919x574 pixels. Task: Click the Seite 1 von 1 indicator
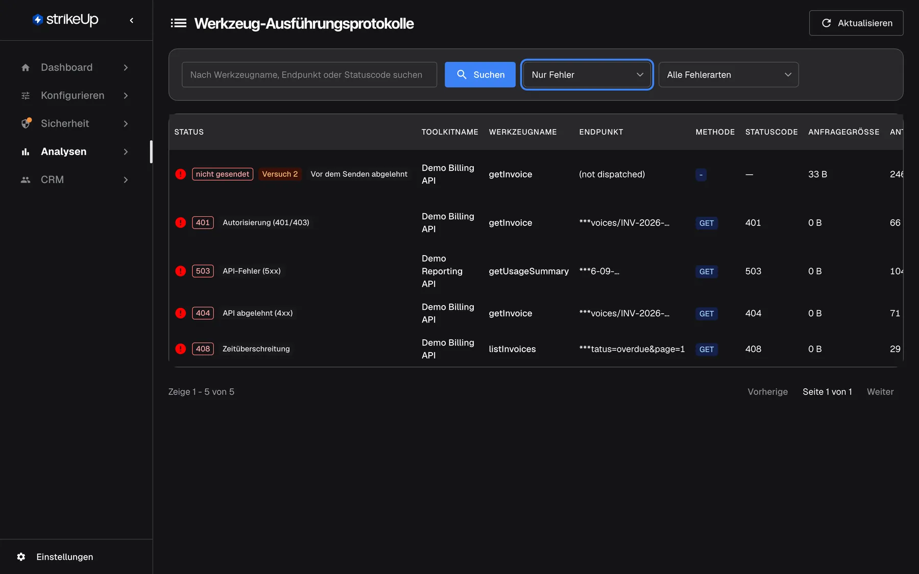(x=827, y=392)
